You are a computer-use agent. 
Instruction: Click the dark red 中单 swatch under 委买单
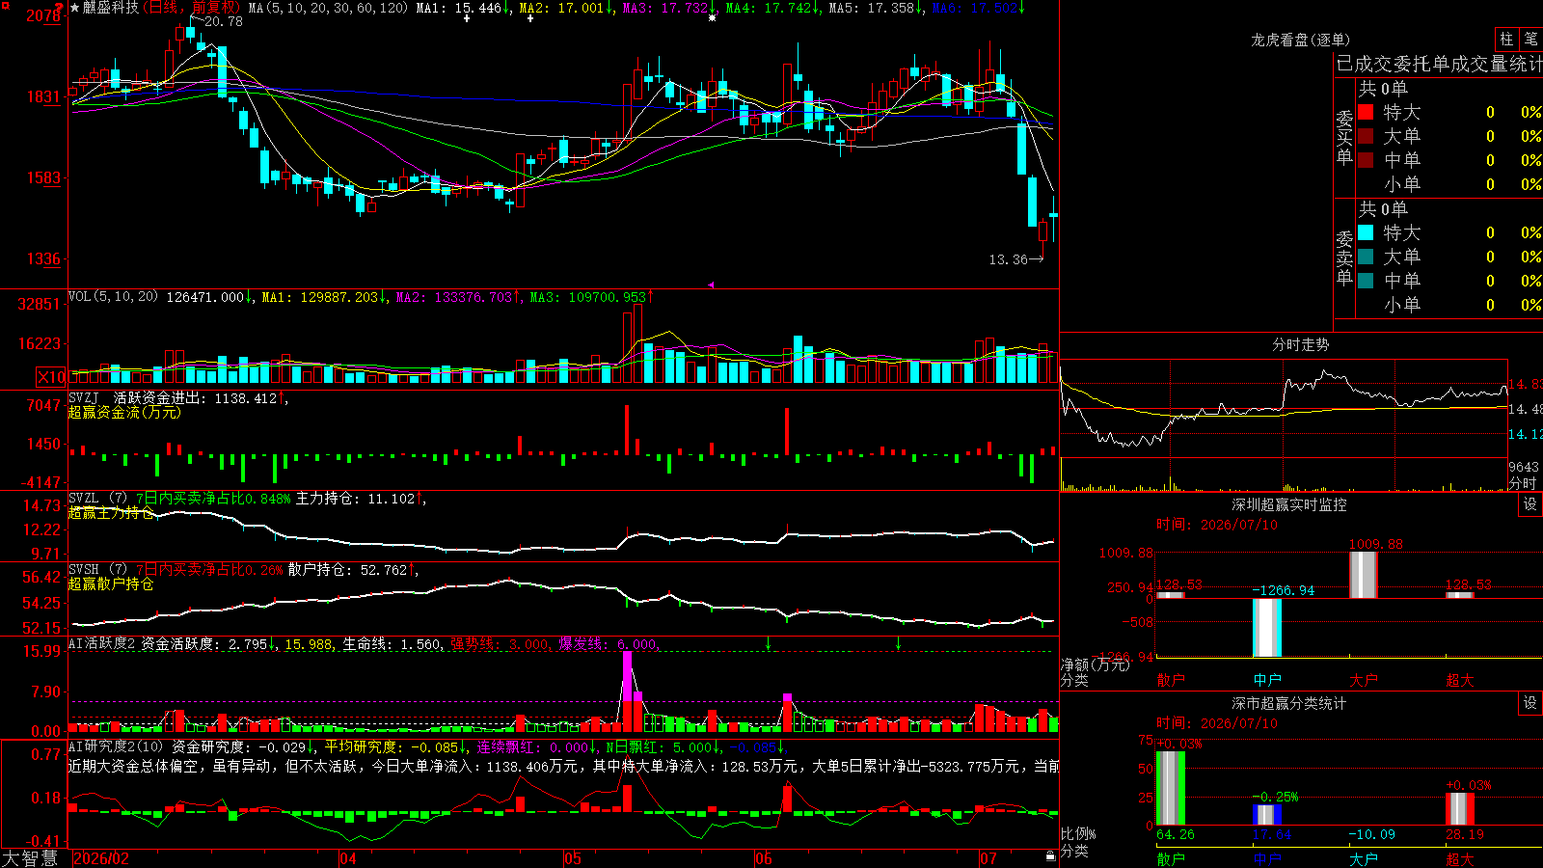[x=1366, y=160]
